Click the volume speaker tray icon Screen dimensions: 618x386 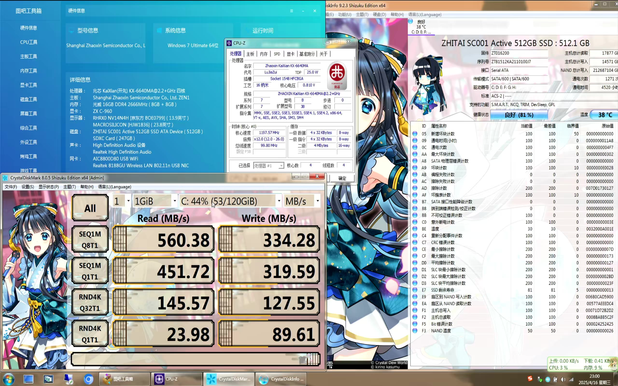(x=563, y=380)
